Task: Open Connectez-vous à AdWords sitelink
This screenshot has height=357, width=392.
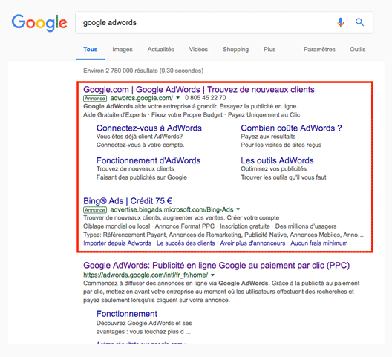Action: coord(149,128)
